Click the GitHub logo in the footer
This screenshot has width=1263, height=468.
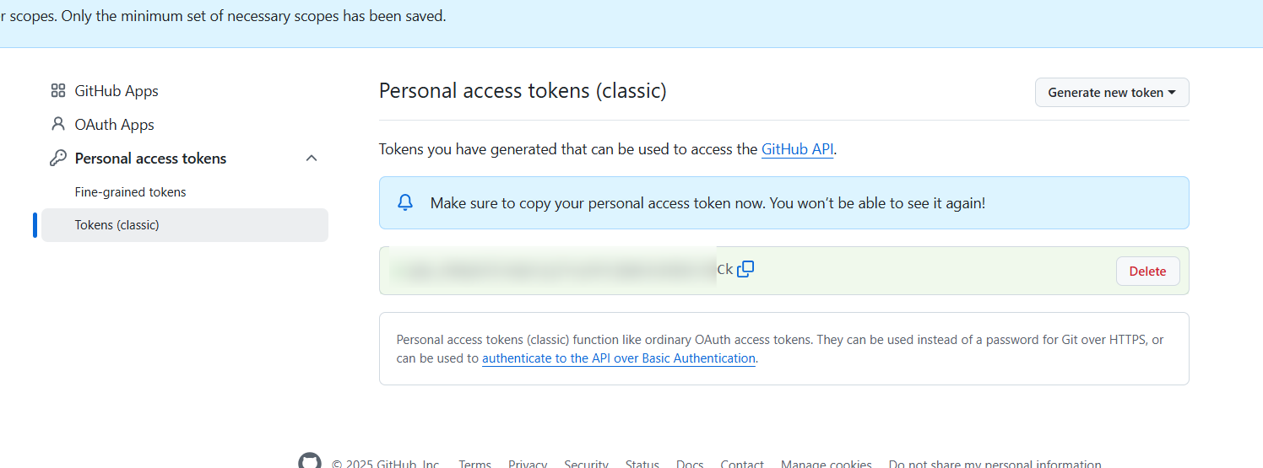(310, 462)
